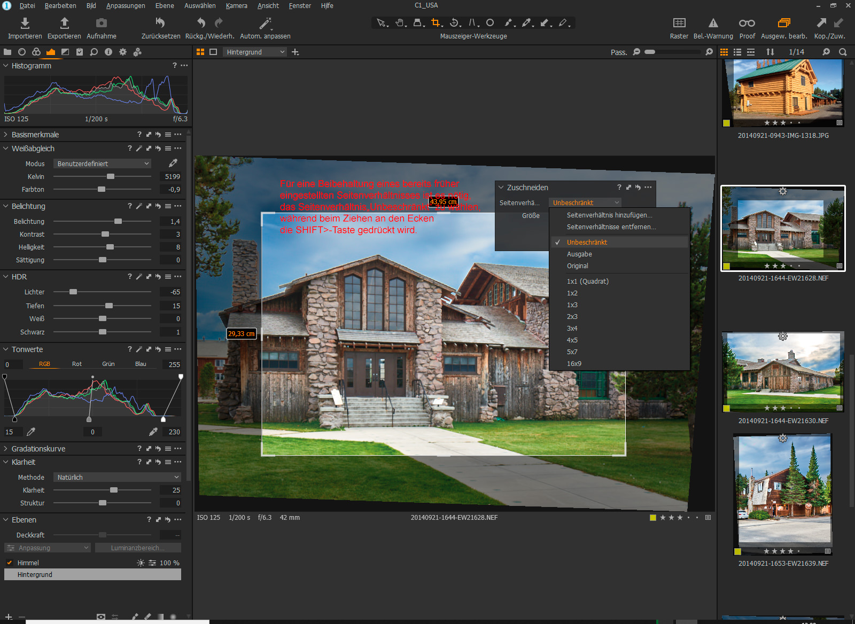Select the Rotate/Straighten cursor tool

454,23
